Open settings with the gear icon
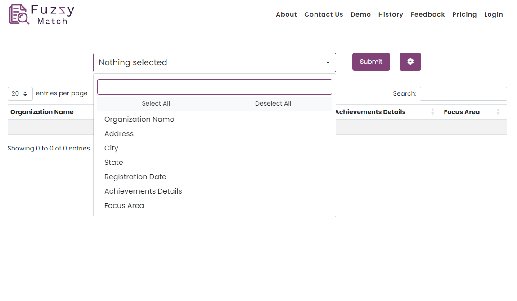 pos(410,62)
